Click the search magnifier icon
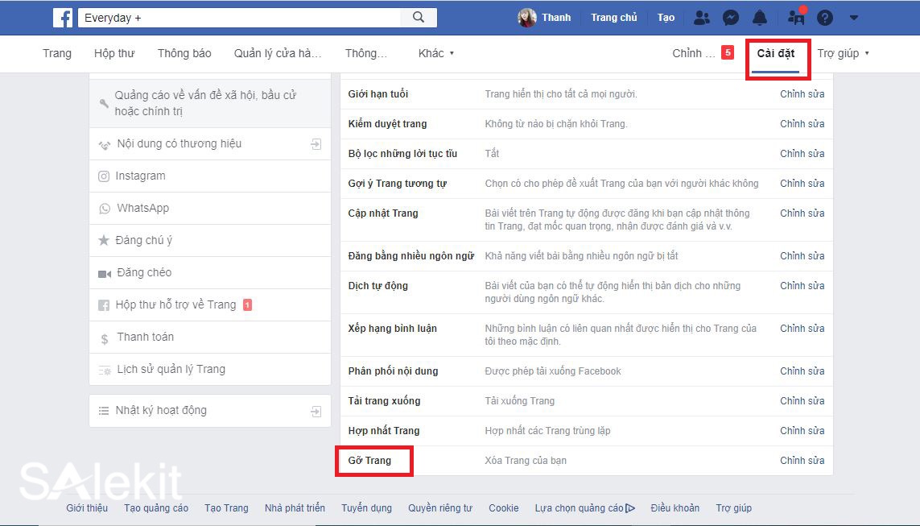The height and width of the screenshot is (526, 920). point(418,17)
